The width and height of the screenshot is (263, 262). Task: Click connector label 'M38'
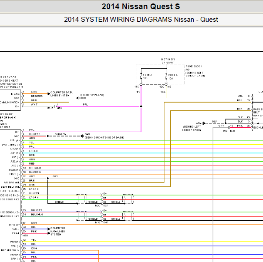233,131
